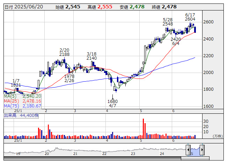Select the MA(25) 2,478.16 legend entry

[23, 101]
